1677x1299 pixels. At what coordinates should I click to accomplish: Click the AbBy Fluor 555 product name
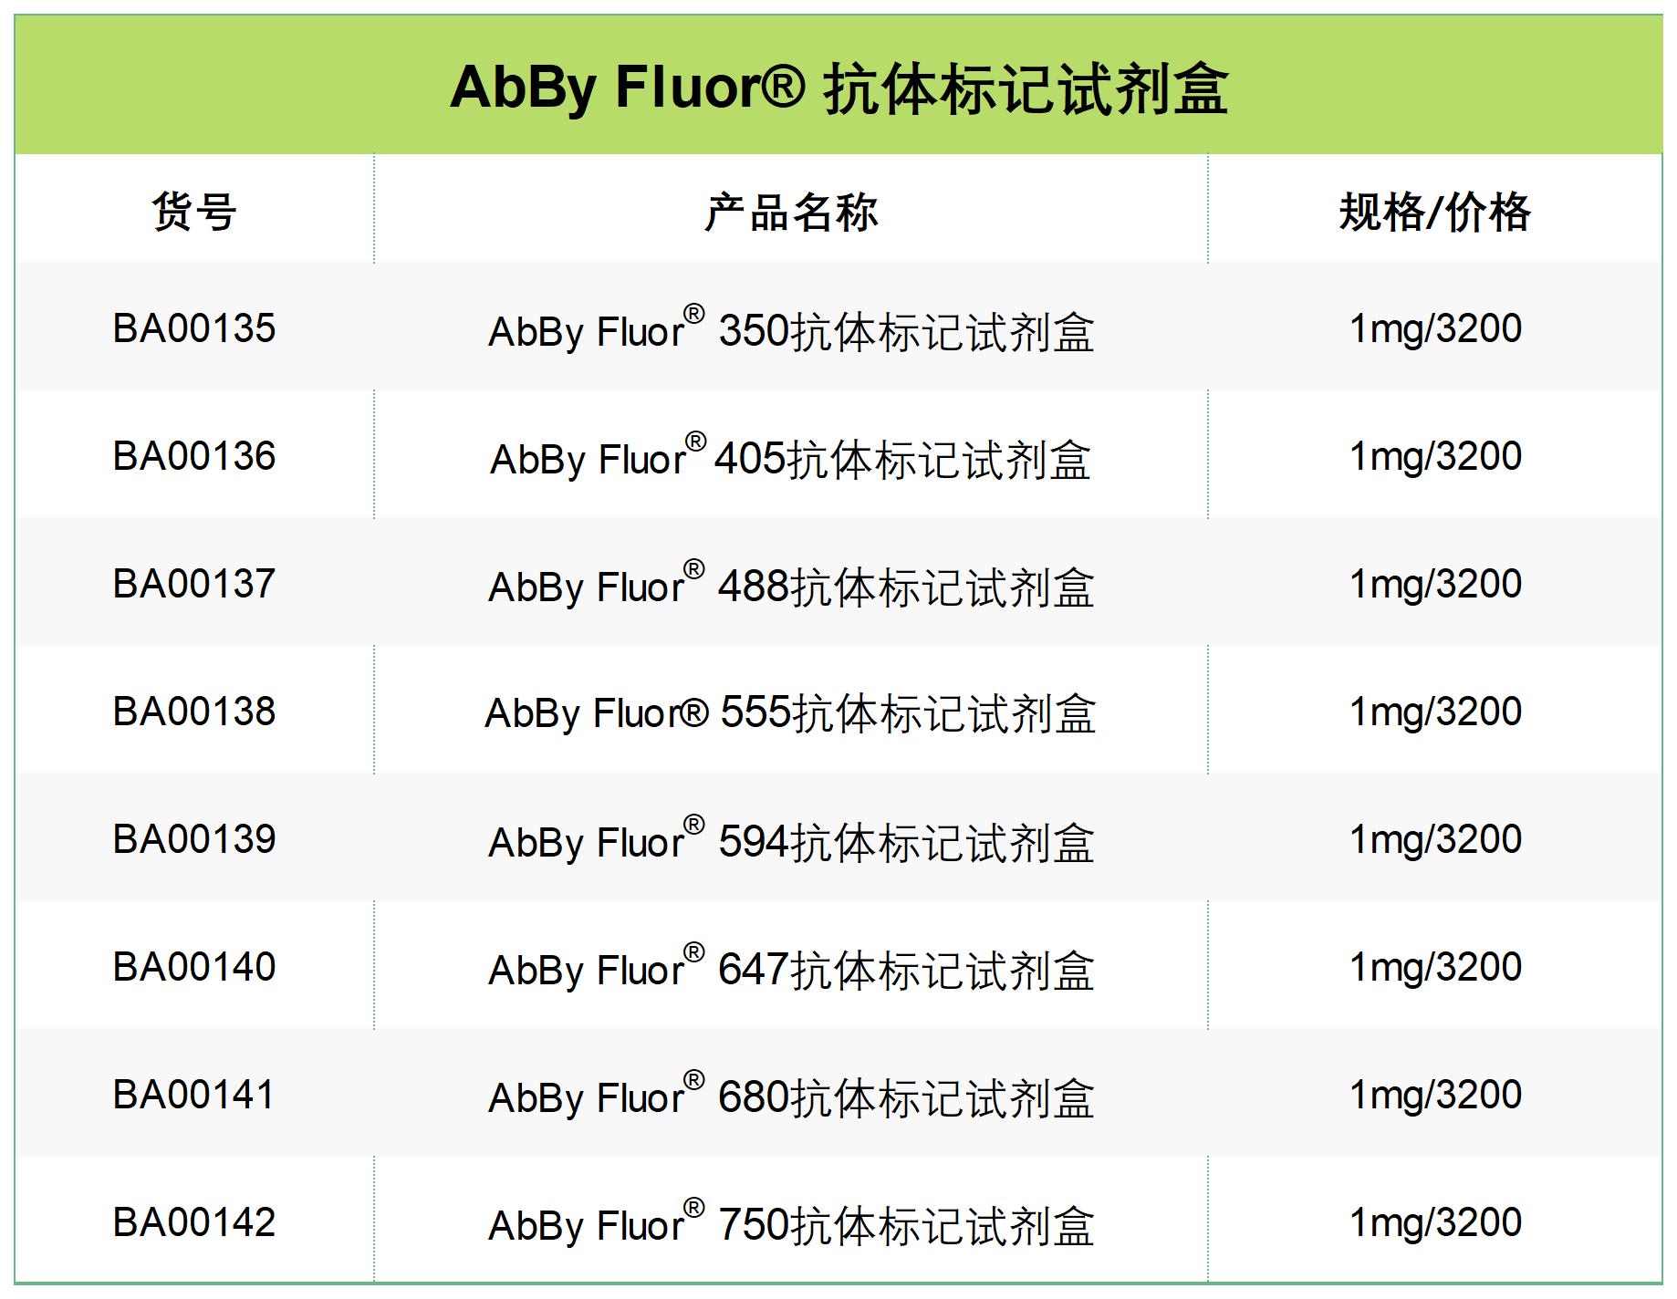791,712
